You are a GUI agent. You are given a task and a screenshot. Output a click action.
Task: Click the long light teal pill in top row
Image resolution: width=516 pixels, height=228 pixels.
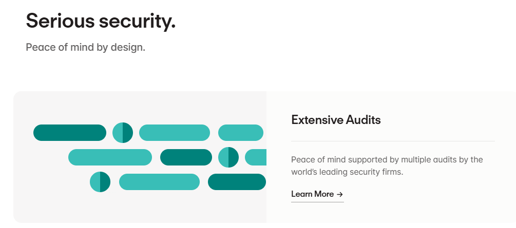(x=175, y=133)
